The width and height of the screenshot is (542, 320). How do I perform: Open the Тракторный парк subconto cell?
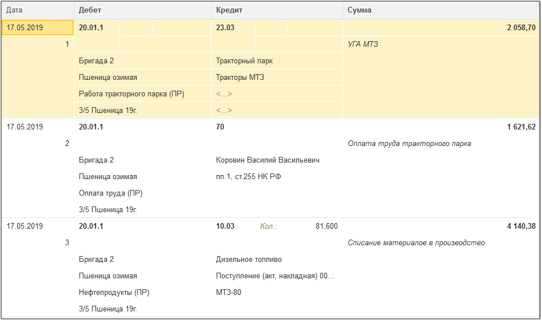coord(277,60)
